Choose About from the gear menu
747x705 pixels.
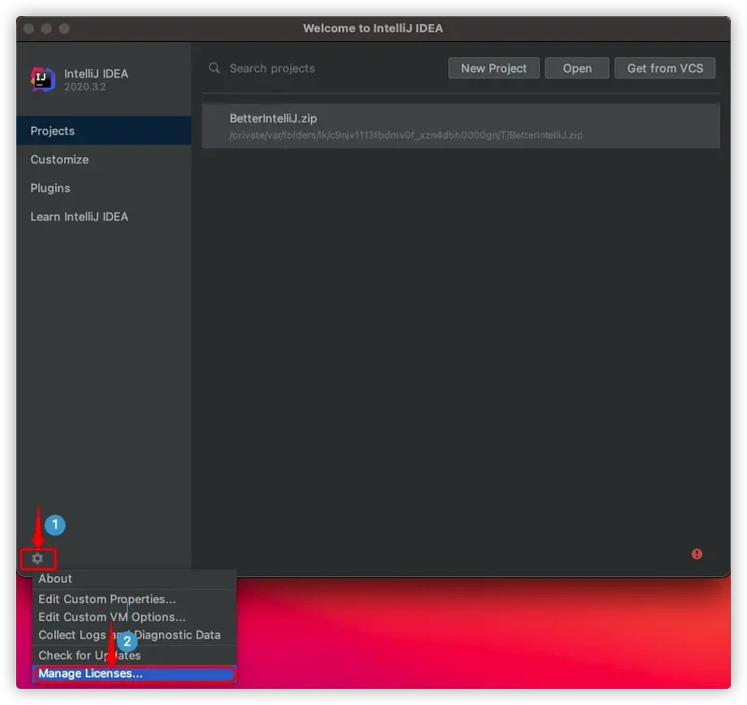(134, 578)
